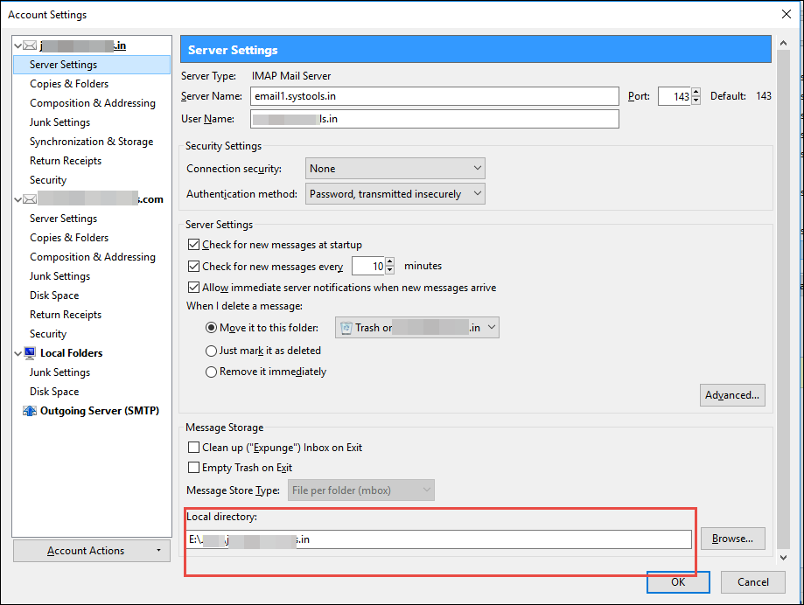Open Return Receipts under the first account
This screenshot has width=804, height=605.
pos(66,161)
